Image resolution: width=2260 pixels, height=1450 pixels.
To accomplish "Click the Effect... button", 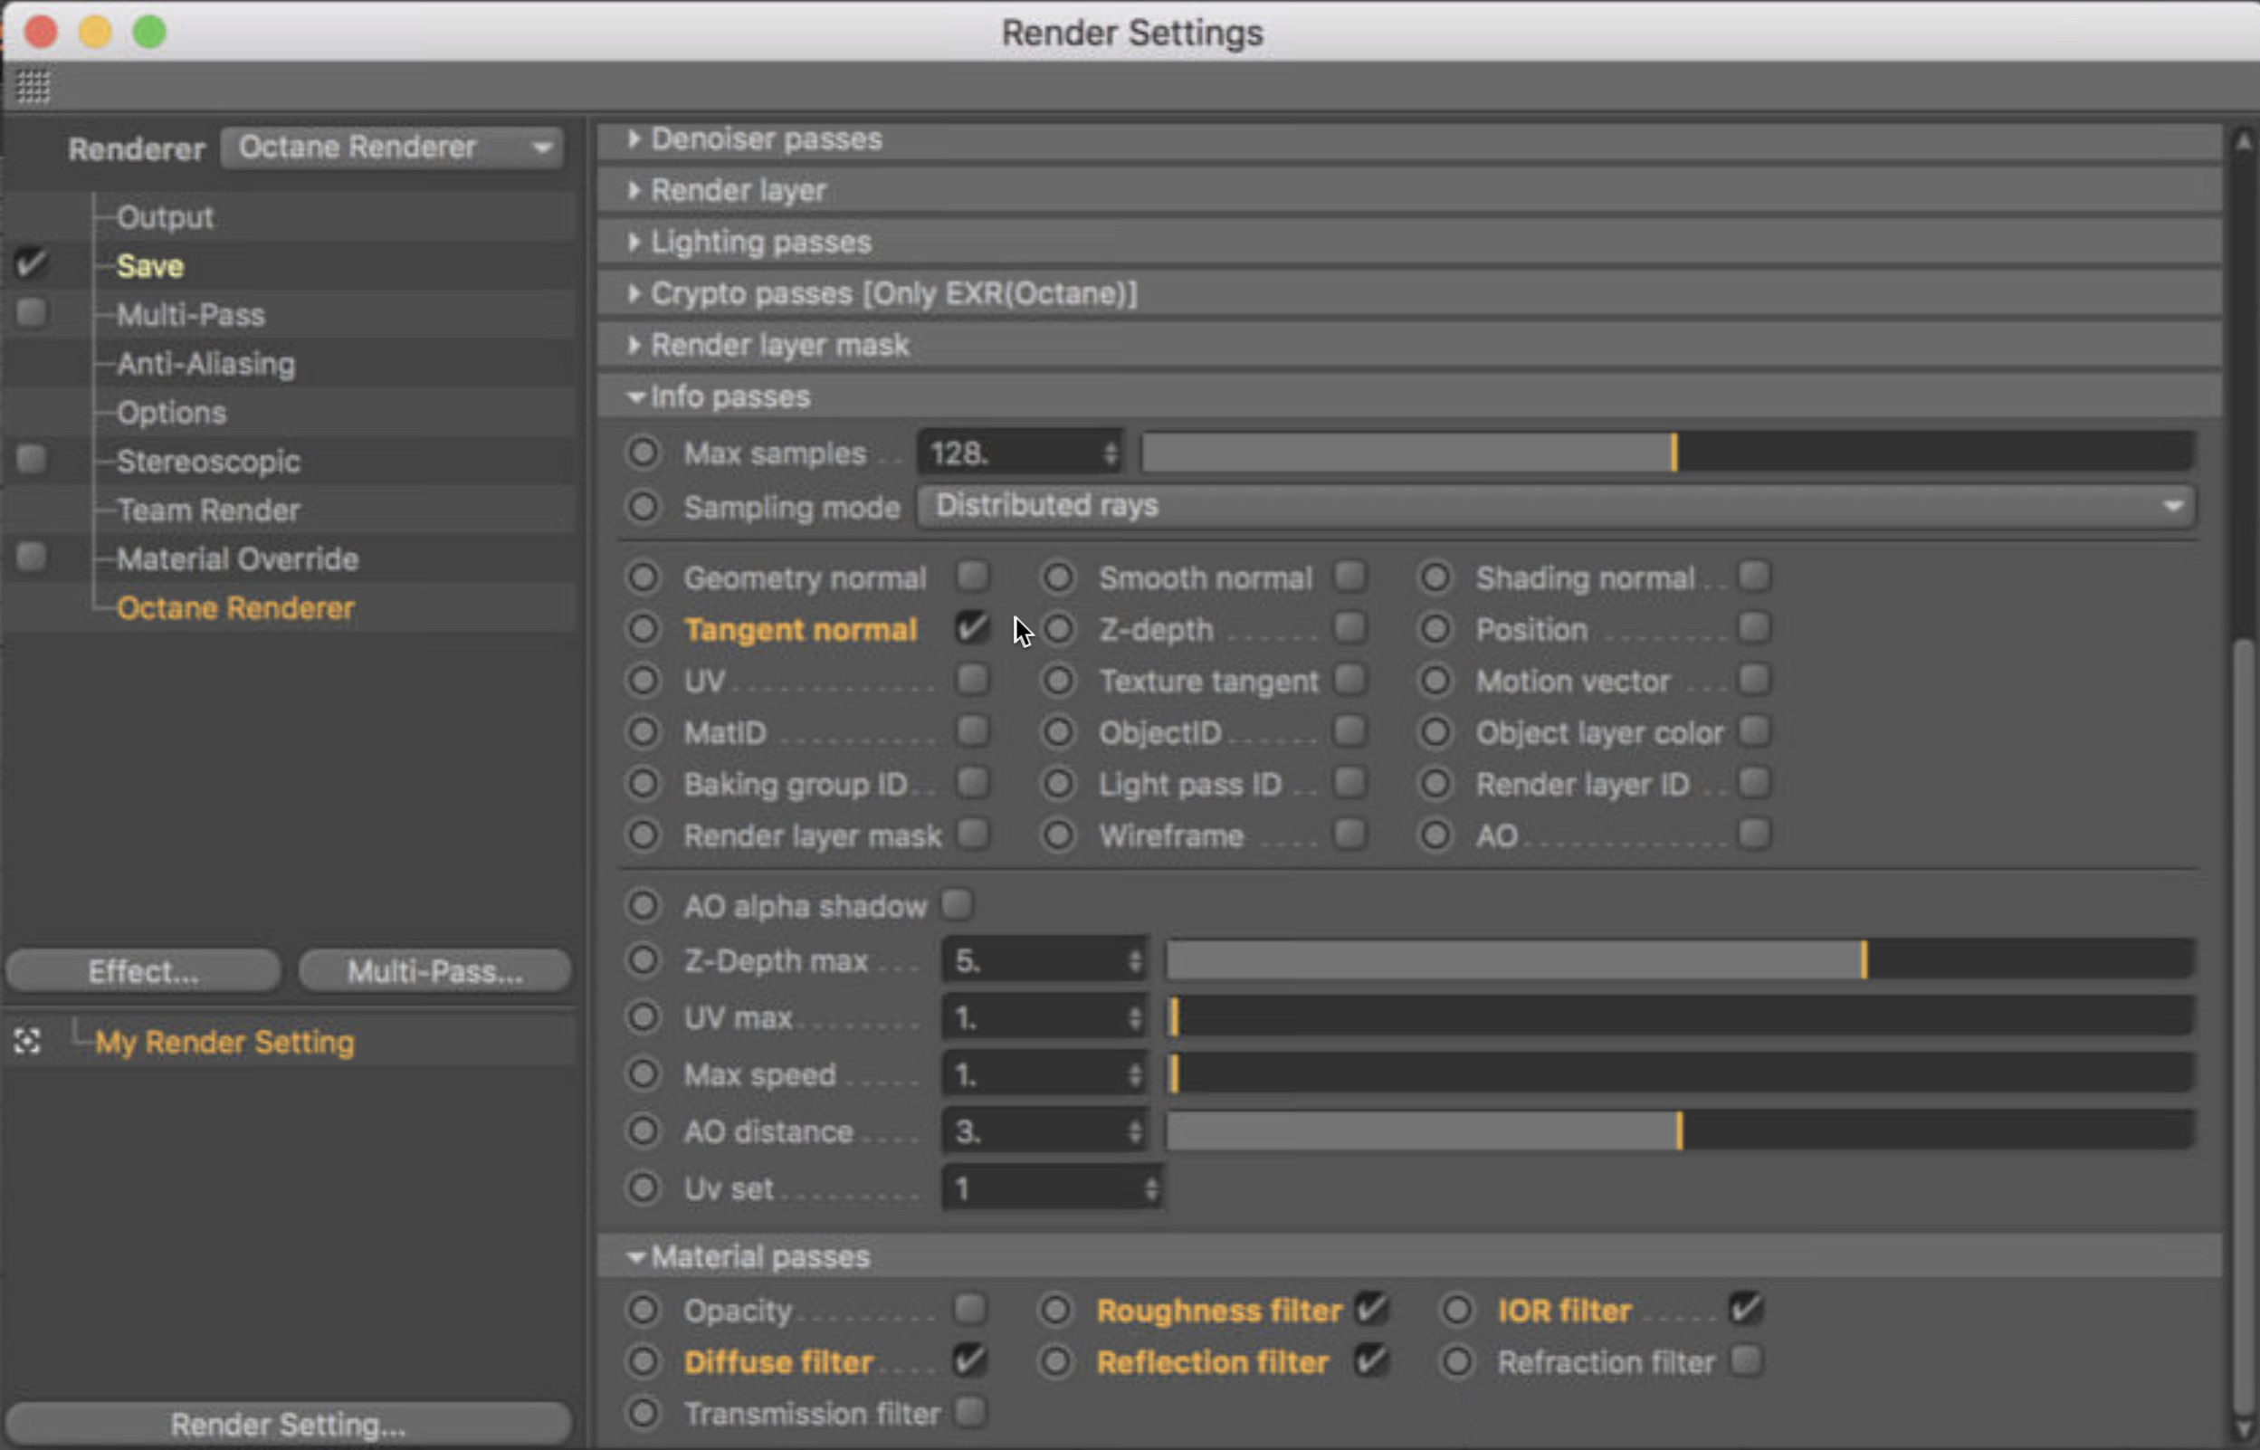I will coord(143,971).
